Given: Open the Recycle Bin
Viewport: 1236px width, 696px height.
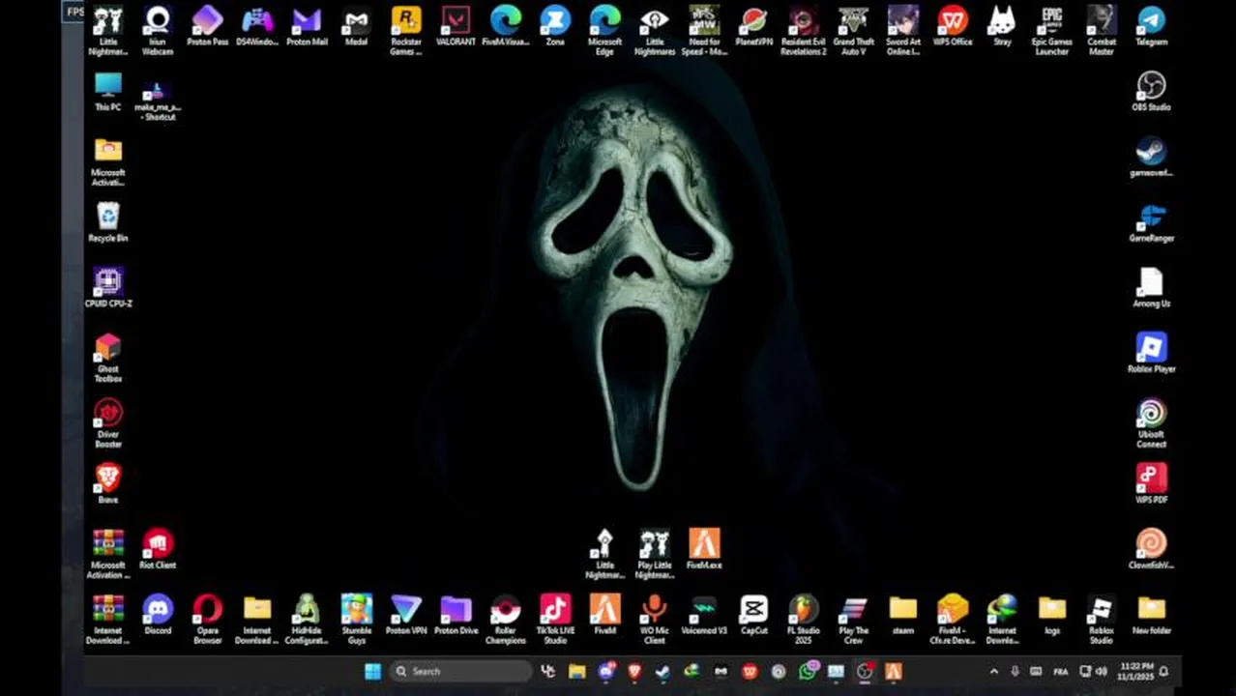Looking at the screenshot, I should (108, 222).
